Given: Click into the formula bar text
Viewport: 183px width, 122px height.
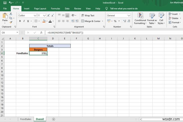Looking at the screenshot, I should [65, 33].
